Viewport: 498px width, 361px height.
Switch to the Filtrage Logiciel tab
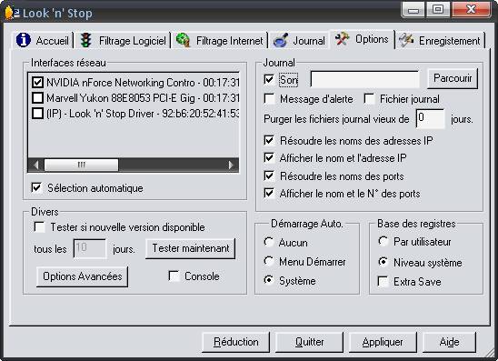124,40
